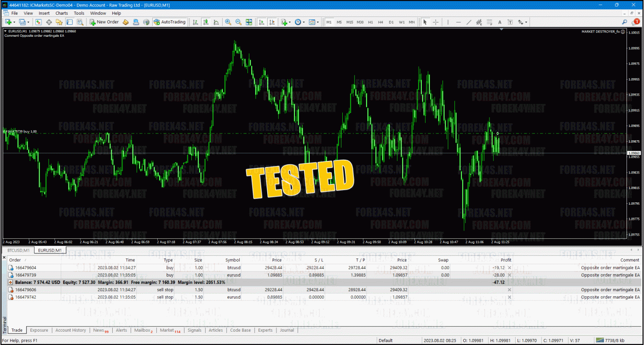
Task: Select the H1 timeframe button
Action: (370, 22)
